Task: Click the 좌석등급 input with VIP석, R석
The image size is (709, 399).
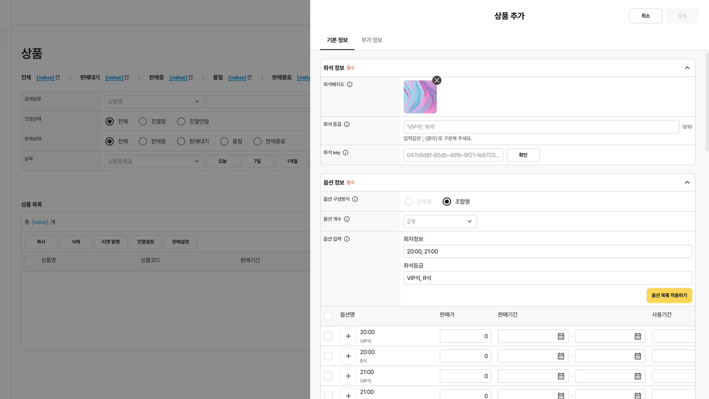Action: [548, 278]
